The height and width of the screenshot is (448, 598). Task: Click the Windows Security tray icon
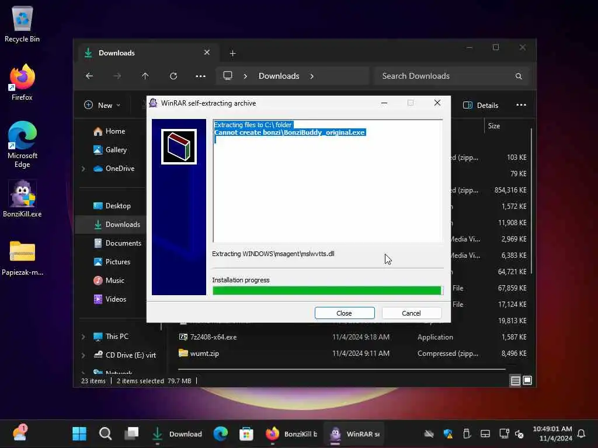pos(448,433)
